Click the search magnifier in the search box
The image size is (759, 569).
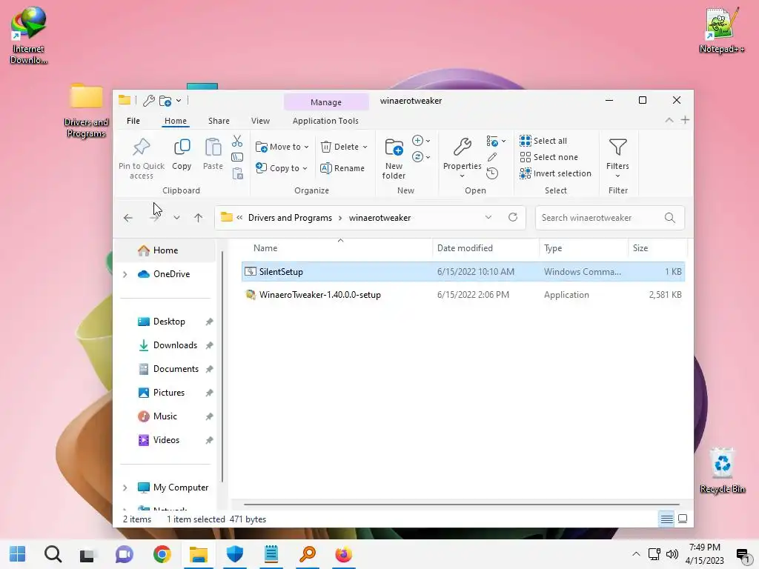coord(670,218)
